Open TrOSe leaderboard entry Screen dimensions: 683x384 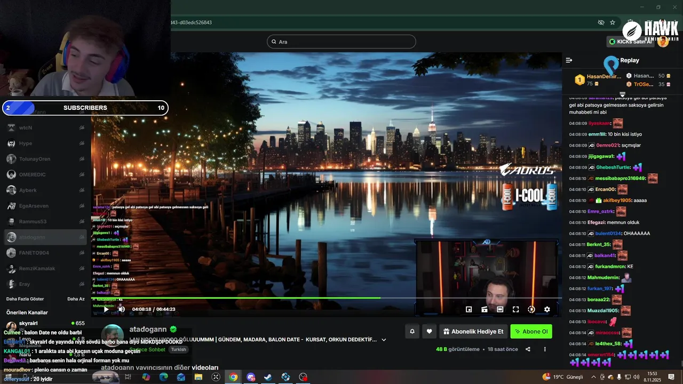(x=648, y=84)
